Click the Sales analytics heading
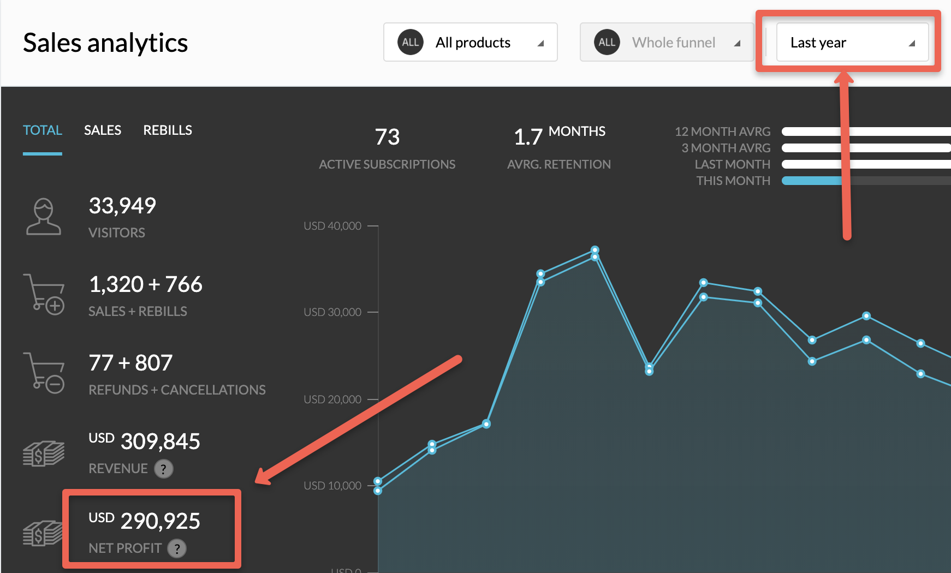Screen dimensions: 951x573 tap(105, 43)
